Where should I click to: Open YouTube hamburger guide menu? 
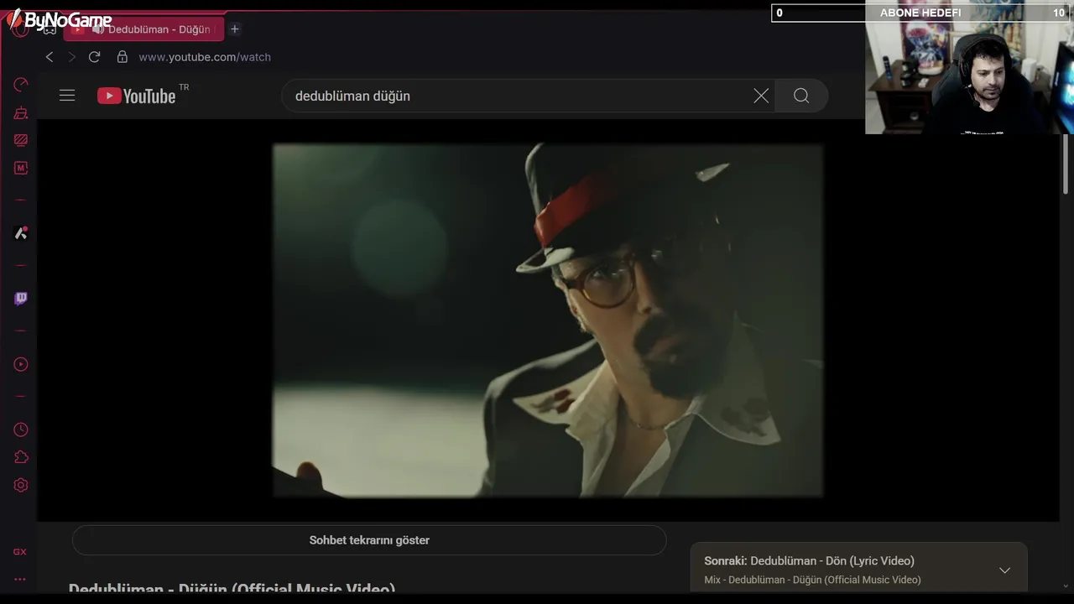67,96
